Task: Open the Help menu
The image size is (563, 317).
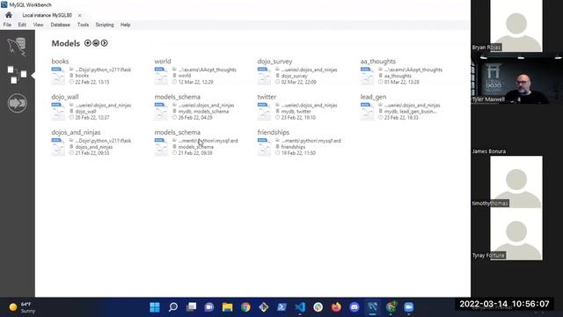Action: click(x=125, y=25)
